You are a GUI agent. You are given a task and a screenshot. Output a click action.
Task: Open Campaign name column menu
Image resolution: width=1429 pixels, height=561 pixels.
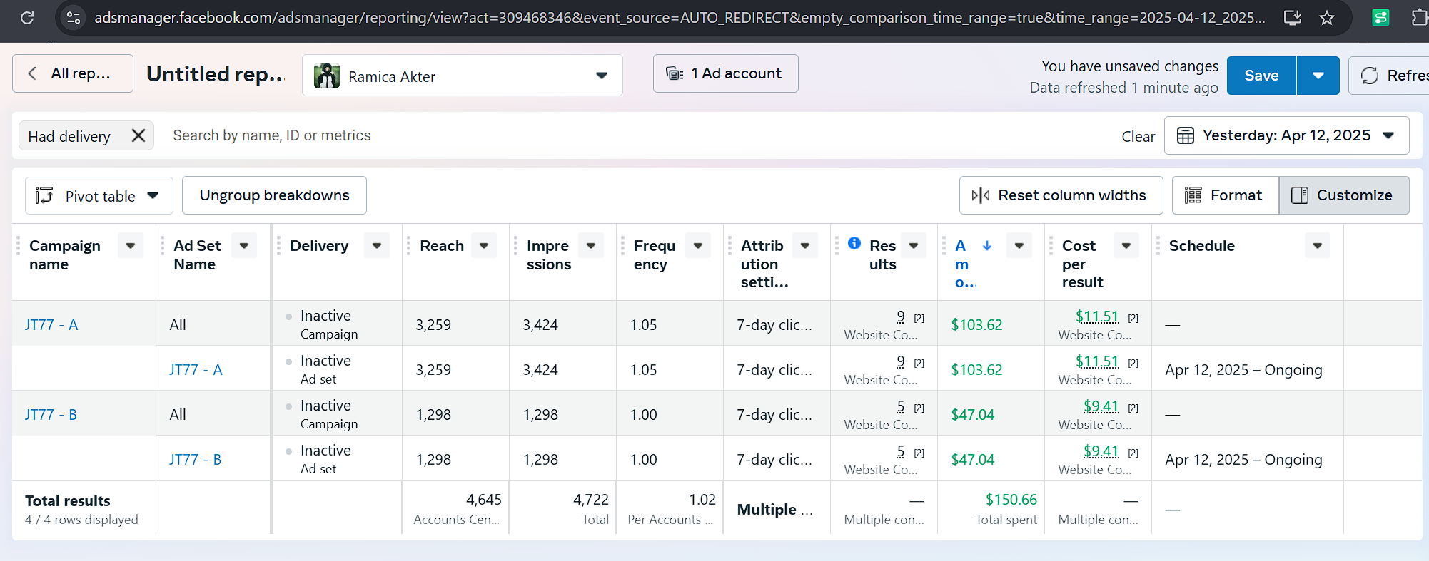click(x=131, y=246)
